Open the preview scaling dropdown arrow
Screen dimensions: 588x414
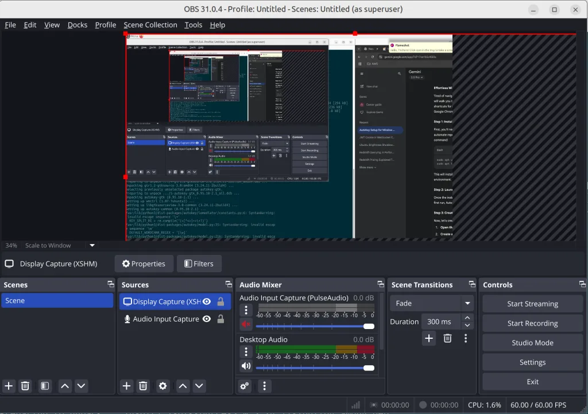[92, 245]
